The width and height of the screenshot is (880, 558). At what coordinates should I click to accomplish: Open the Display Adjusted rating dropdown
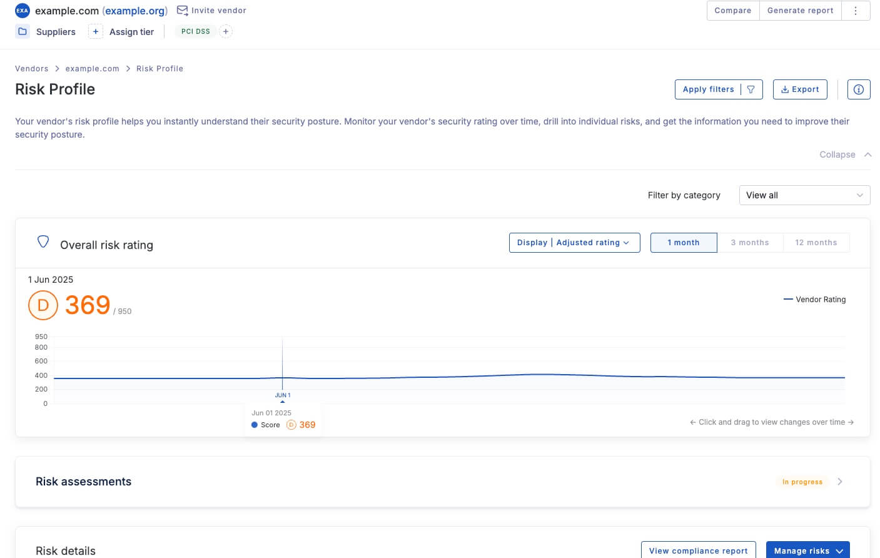point(574,242)
